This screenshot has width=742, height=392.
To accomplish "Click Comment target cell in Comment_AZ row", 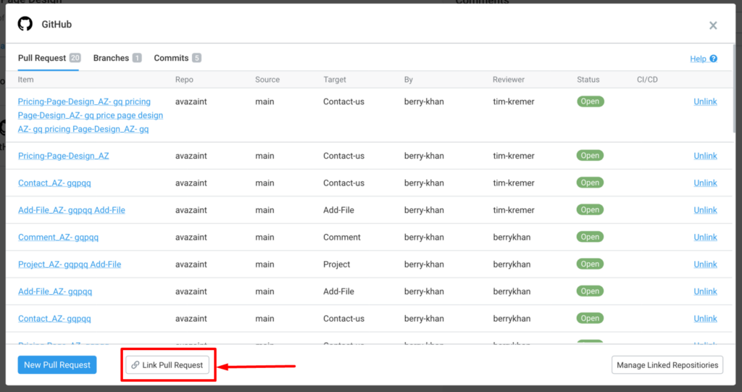I will point(342,237).
